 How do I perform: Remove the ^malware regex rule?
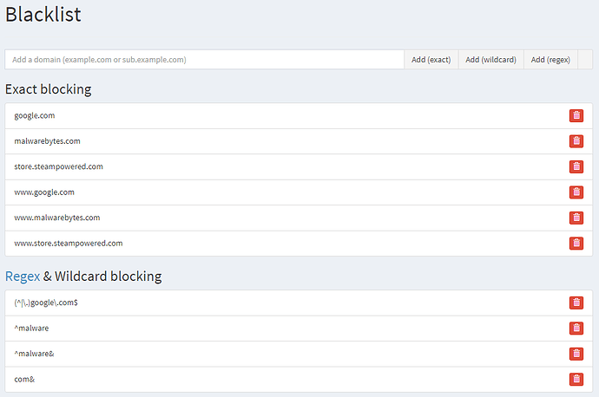click(576, 329)
